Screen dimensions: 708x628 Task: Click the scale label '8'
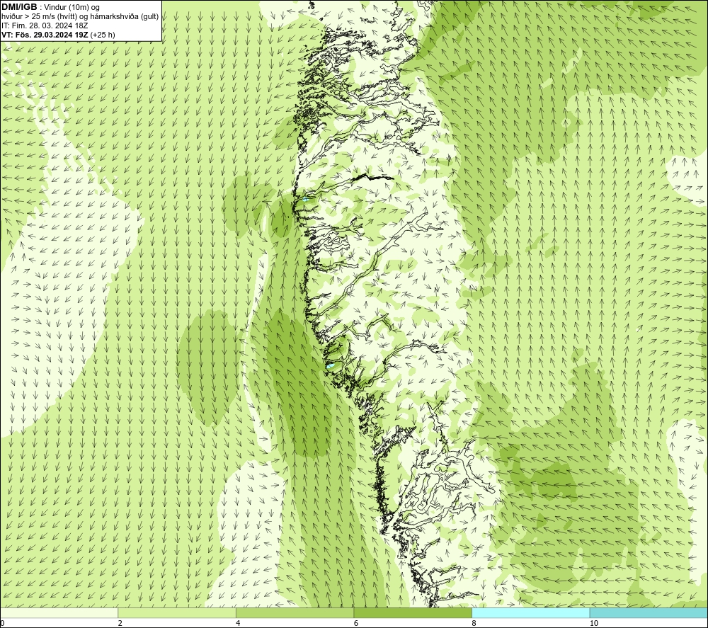click(474, 623)
